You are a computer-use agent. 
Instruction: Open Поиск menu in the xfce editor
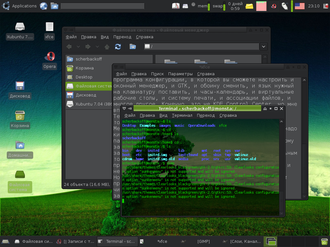(x=157, y=74)
